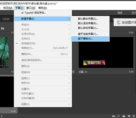This screenshot has height=118, width=136.
Task: Choose 默认静态字幕(S) in submenu
Action: point(90,19)
